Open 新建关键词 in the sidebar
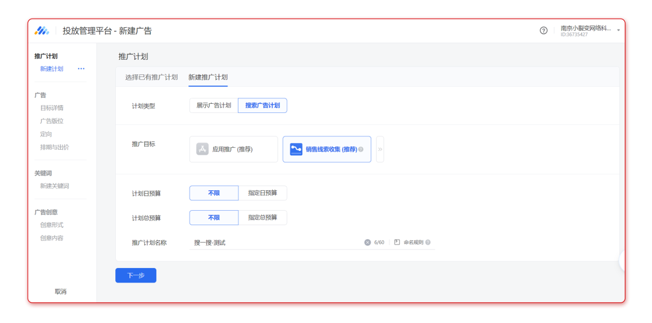652x323 pixels. point(54,186)
